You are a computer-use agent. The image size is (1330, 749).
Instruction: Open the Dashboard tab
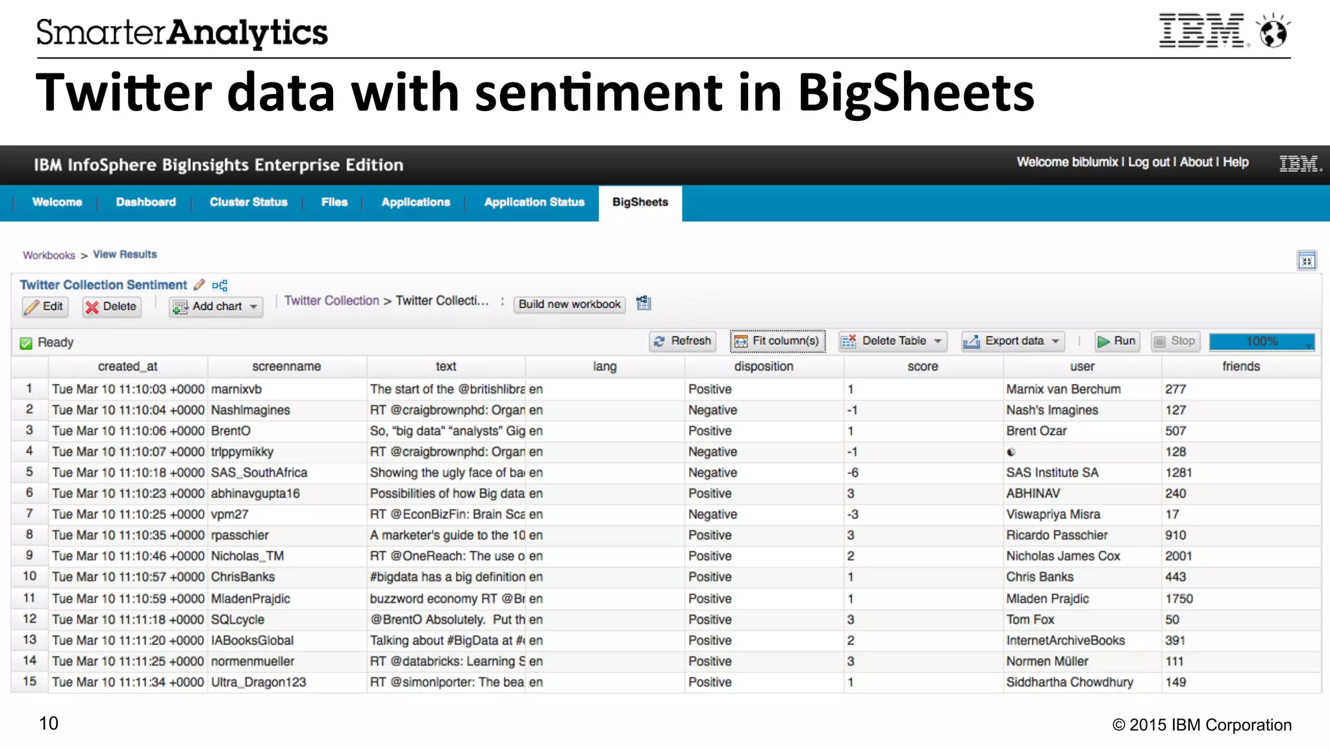click(146, 202)
